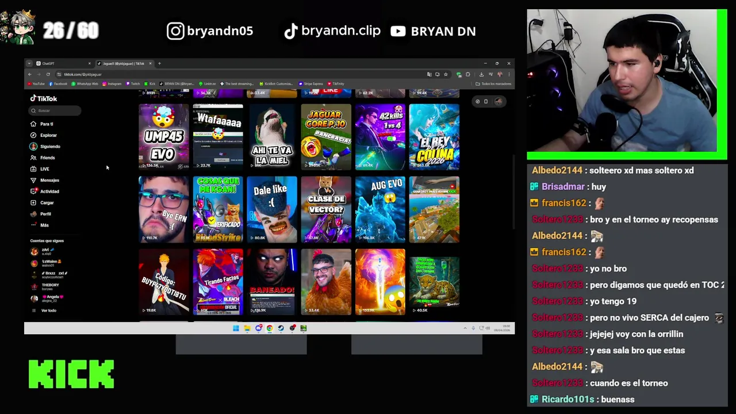Viewport: 736px width, 414px height.
Task: View Actividad notifications
Action: [x=45, y=191]
